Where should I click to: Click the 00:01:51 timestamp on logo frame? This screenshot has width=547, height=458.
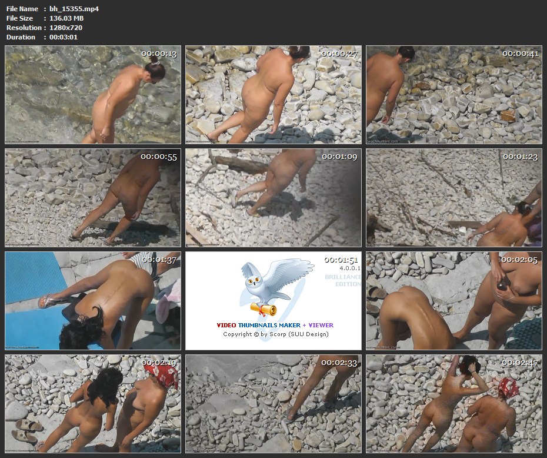coord(340,260)
